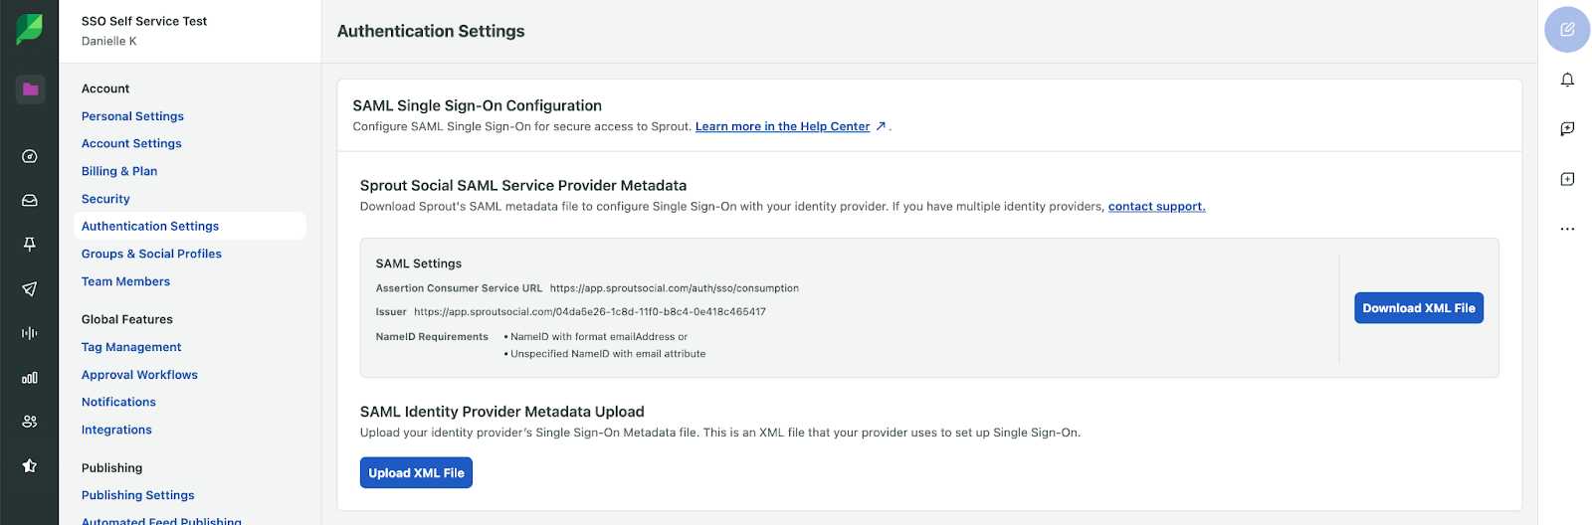Open Notifications settings link
Screen dimensions: 1592x525
118,402
